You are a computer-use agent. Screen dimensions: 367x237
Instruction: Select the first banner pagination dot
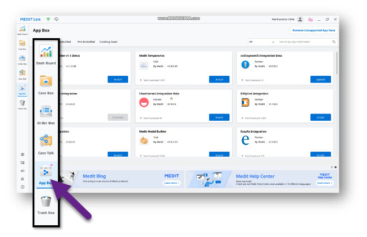(332, 167)
